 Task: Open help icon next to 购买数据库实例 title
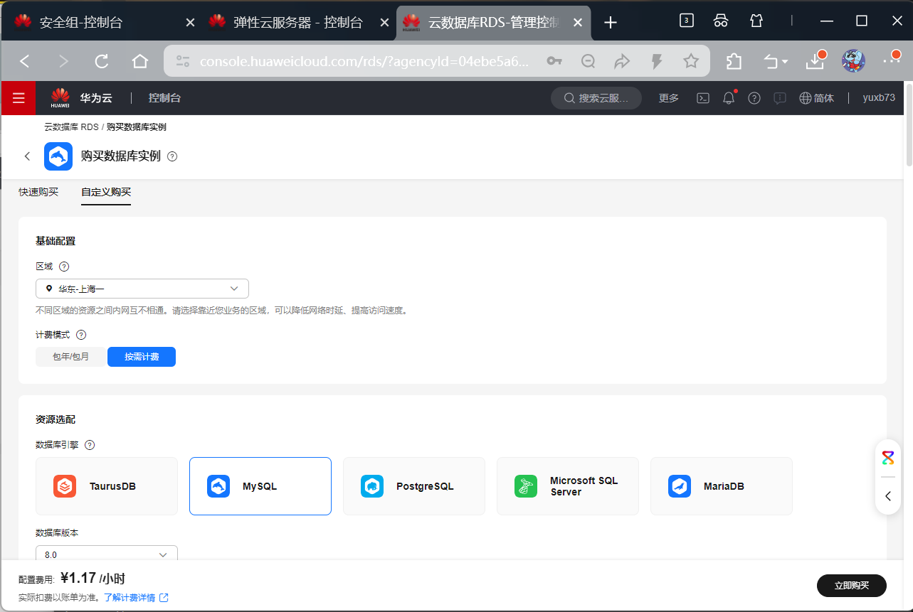point(172,156)
